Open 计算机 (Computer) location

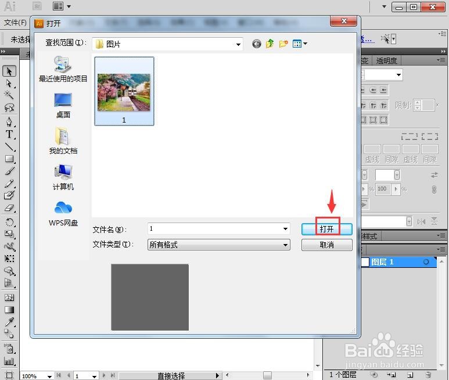63,178
